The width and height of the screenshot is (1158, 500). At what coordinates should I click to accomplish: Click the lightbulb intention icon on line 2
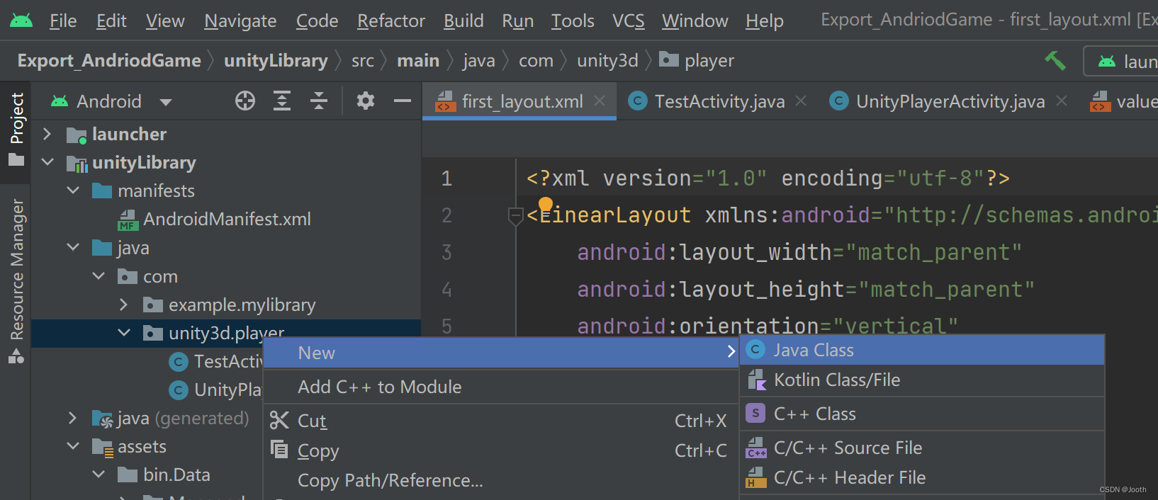tap(545, 205)
